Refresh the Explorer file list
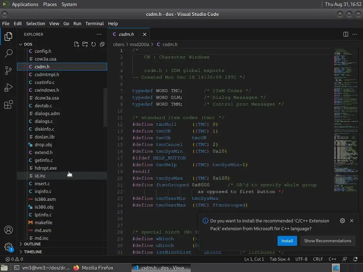Image resolution: width=363 pixels, height=272 pixels. [94, 44]
